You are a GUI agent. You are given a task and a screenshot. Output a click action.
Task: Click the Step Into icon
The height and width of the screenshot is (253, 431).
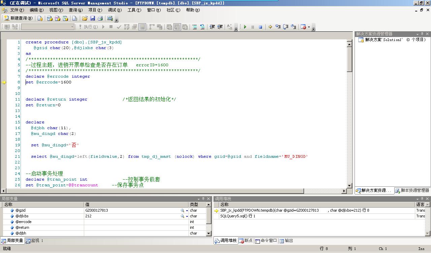(x=278, y=27)
